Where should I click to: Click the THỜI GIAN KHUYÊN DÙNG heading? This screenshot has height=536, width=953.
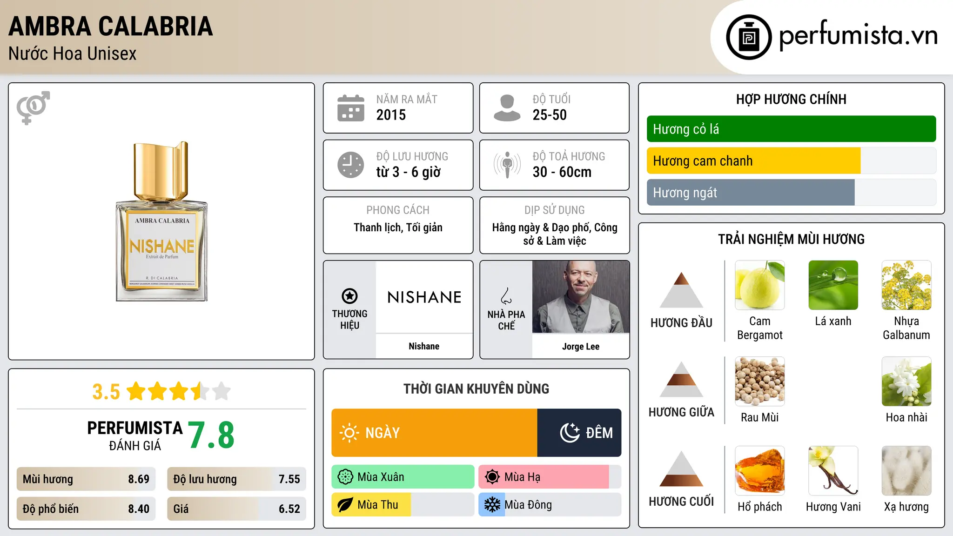pos(476,389)
